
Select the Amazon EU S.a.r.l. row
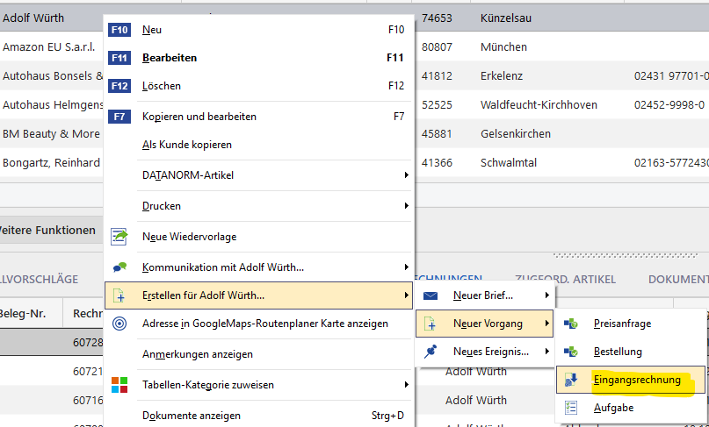tap(355, 47)
